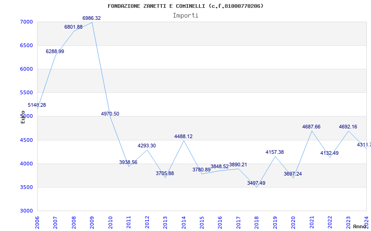The image size is (371, 231).
Task: Click the Euro y-axis title
Action: click(23, 117)
